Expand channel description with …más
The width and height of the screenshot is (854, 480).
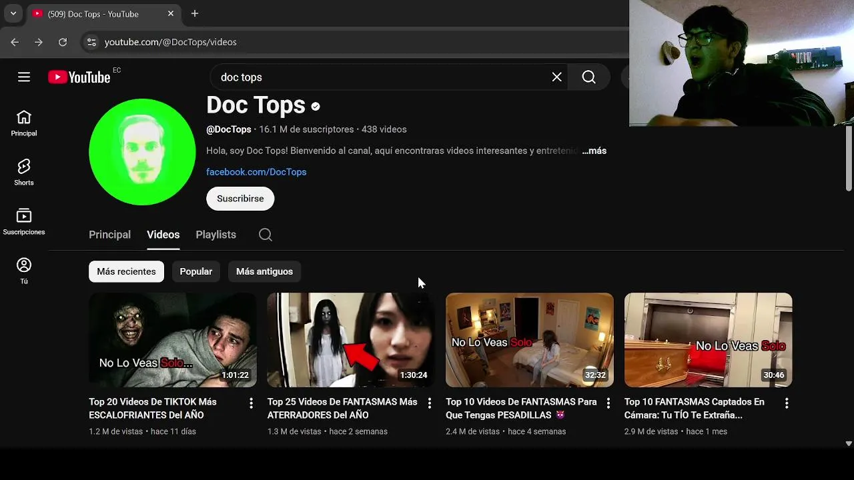[594, 151]
